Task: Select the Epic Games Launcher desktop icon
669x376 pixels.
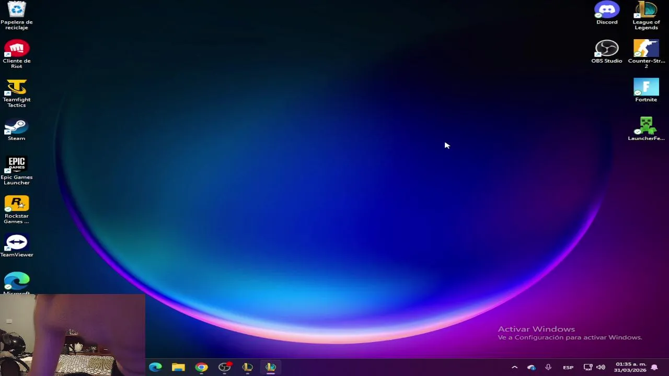Action: (x=17, y=170)
